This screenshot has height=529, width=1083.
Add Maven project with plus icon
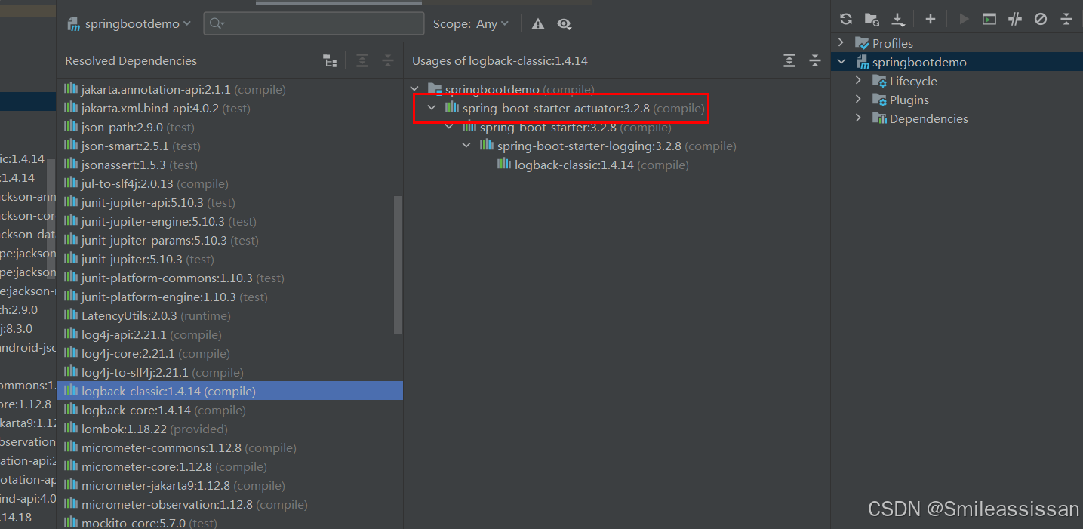pos(931,20)
